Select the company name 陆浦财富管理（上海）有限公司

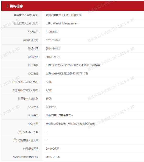pos(63,15)
